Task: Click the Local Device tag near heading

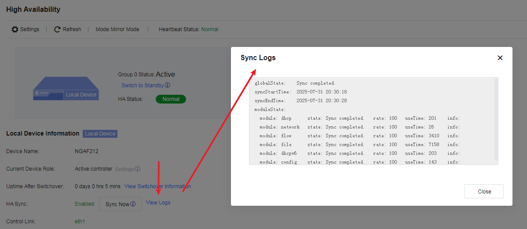Action: point(100,134)
